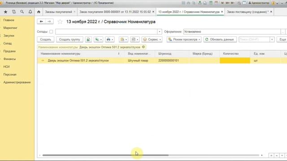Close the Справочник Номенклатура tab

pyautogui.click(x=222, y=12)
